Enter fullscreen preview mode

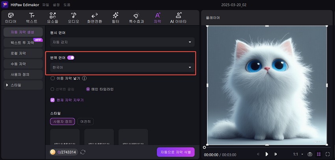pos(328,154)
